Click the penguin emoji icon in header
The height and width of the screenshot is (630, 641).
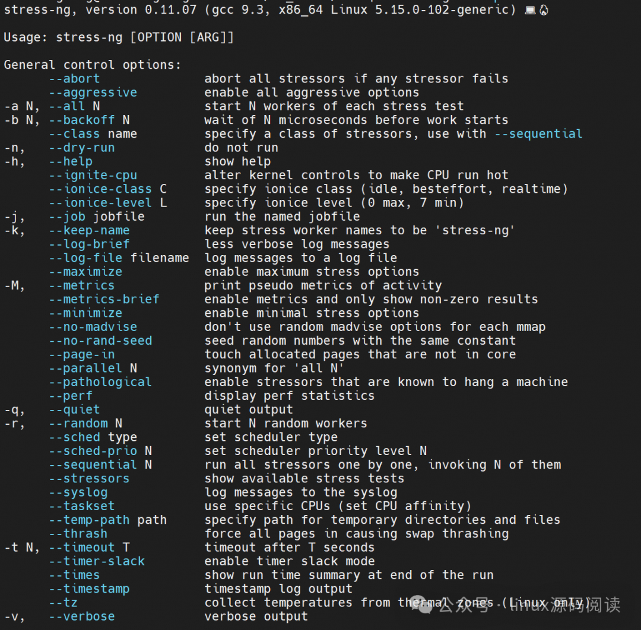(544, 10)
